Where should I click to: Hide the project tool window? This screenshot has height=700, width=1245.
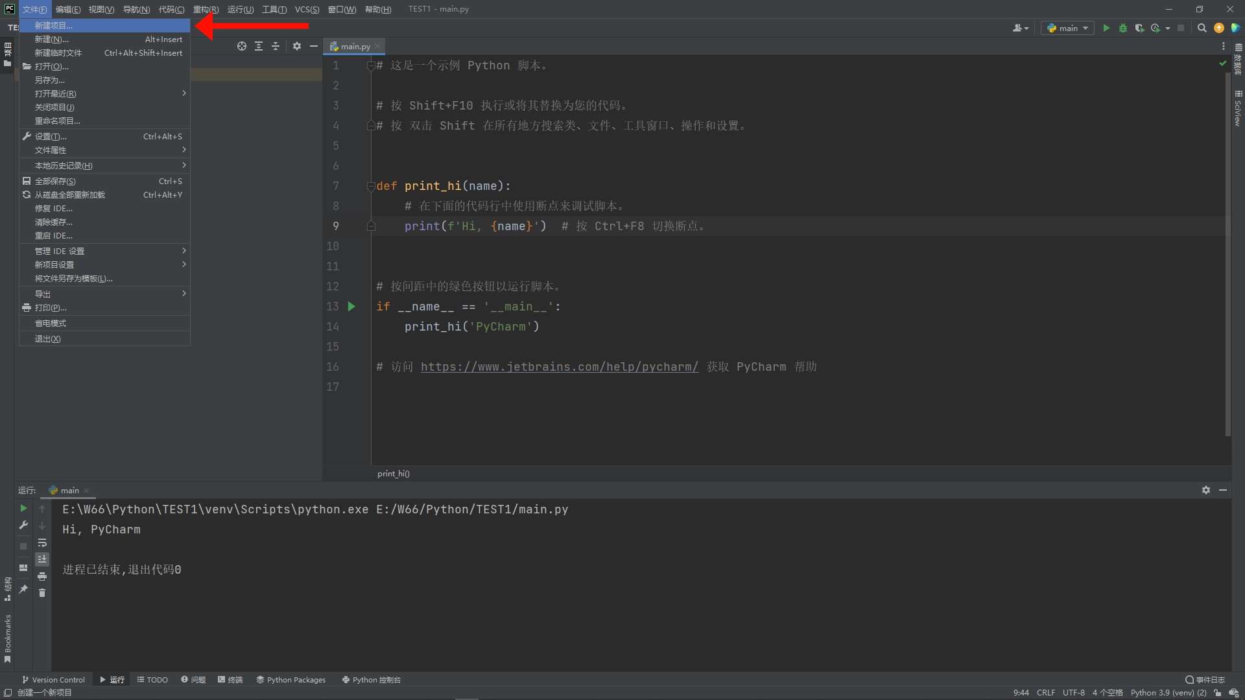tap(314, 46)
